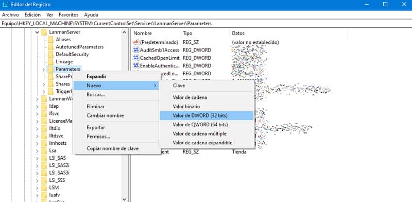Click the DefaultSecurity folder icon
412x202 pixels.
[50, 54]
